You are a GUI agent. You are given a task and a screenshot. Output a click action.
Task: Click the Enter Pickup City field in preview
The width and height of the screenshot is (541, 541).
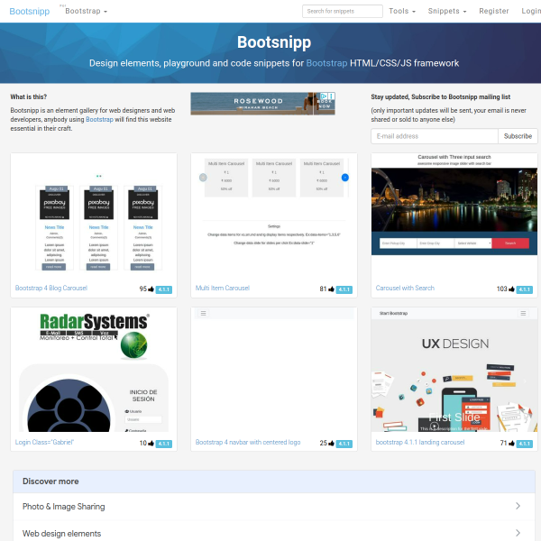click(399, 243)
